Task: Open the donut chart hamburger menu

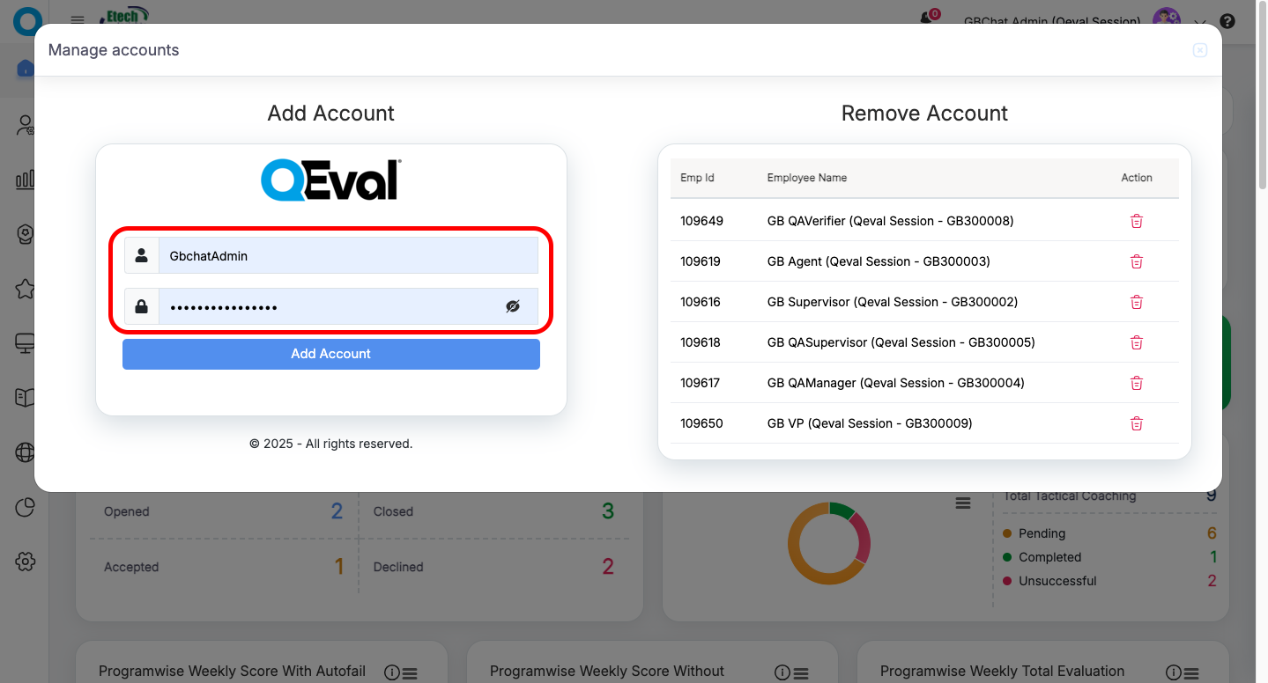Action: click(963, 503)
